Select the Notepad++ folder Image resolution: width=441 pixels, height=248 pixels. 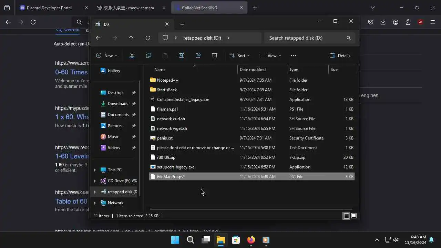coord(252,80)
